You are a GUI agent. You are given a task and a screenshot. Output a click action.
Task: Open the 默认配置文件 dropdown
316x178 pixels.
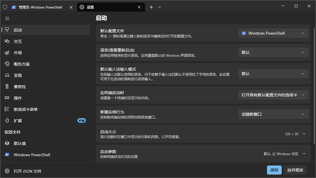pos(273,33)
